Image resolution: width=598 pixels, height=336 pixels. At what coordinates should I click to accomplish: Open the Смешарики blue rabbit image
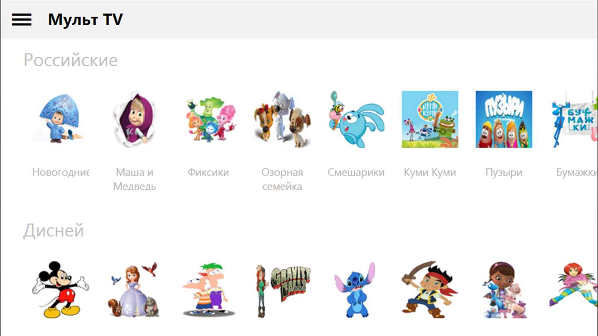point(356,119)
